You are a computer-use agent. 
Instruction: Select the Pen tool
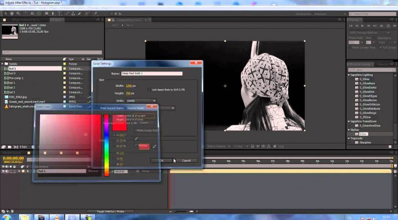tap(53, 14)
